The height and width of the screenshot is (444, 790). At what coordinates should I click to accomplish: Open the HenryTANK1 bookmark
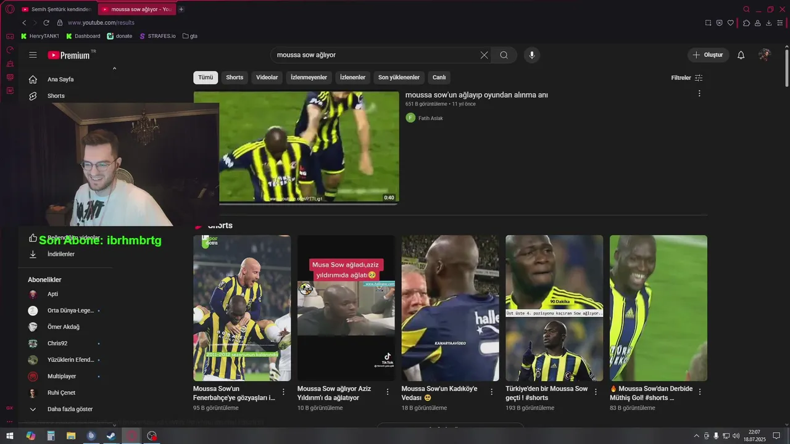click(40, 36)
